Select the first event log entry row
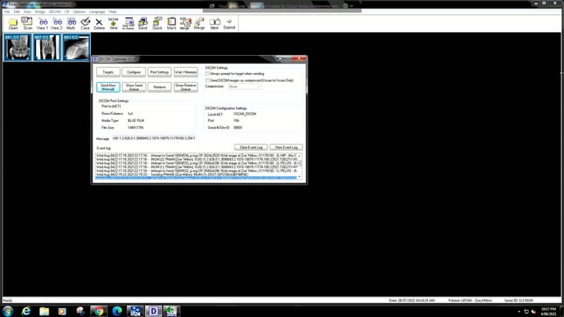The width and height of the screenshot is (564, 317). tap(196, 156)
